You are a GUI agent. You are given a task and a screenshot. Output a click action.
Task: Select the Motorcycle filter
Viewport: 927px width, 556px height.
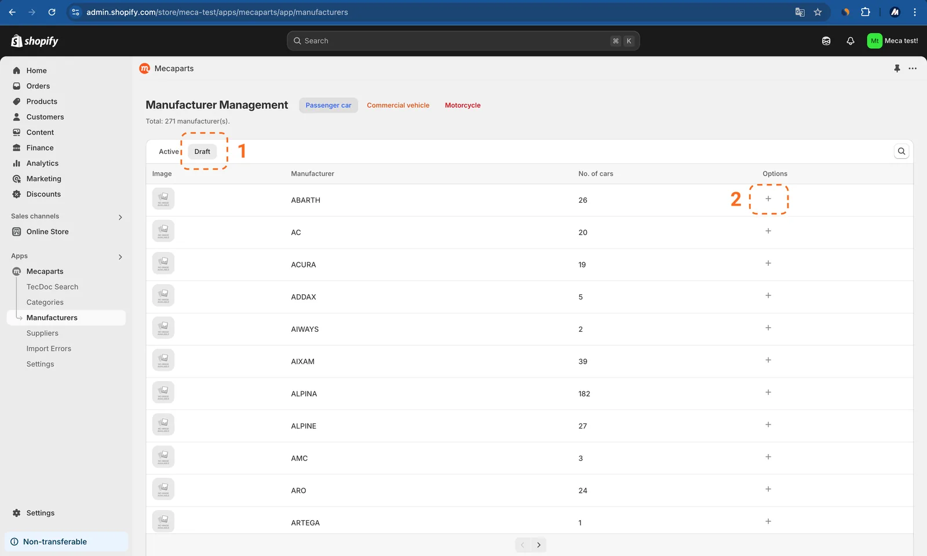click(462, 105)
